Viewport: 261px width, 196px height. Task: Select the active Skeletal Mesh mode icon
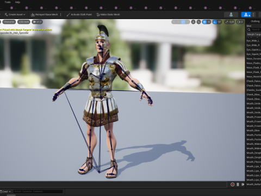tap(246, 15)
